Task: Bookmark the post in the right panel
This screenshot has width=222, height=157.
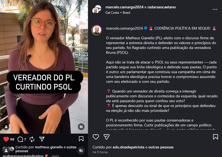Action: 216,137
